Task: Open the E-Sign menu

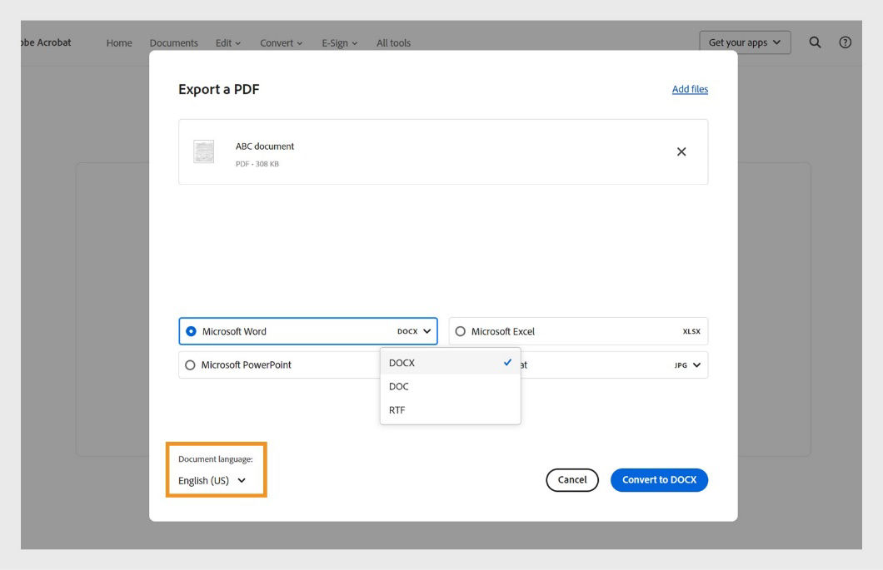Action: (338, 42)
